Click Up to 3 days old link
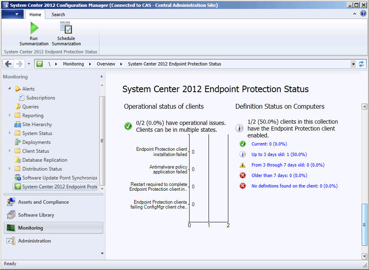This screenshot has width=369, height=270. click(279, 154)
